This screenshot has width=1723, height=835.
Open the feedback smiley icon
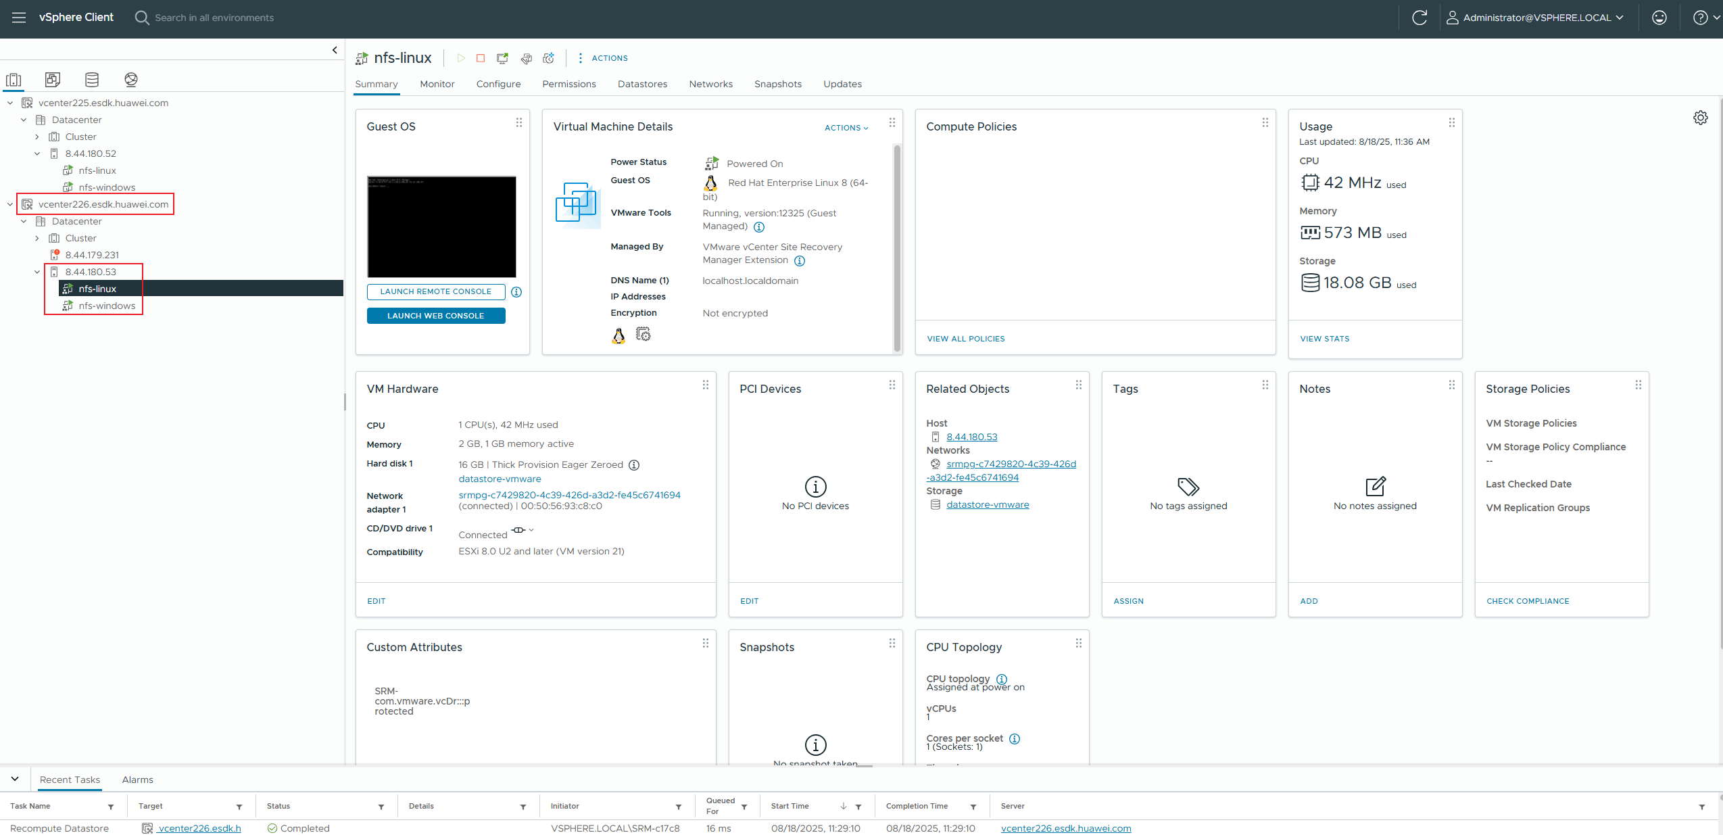[1659, 18]
